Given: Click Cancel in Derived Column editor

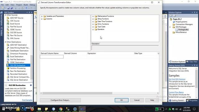Looking at the screenshot, I should (x=137, y=100).
